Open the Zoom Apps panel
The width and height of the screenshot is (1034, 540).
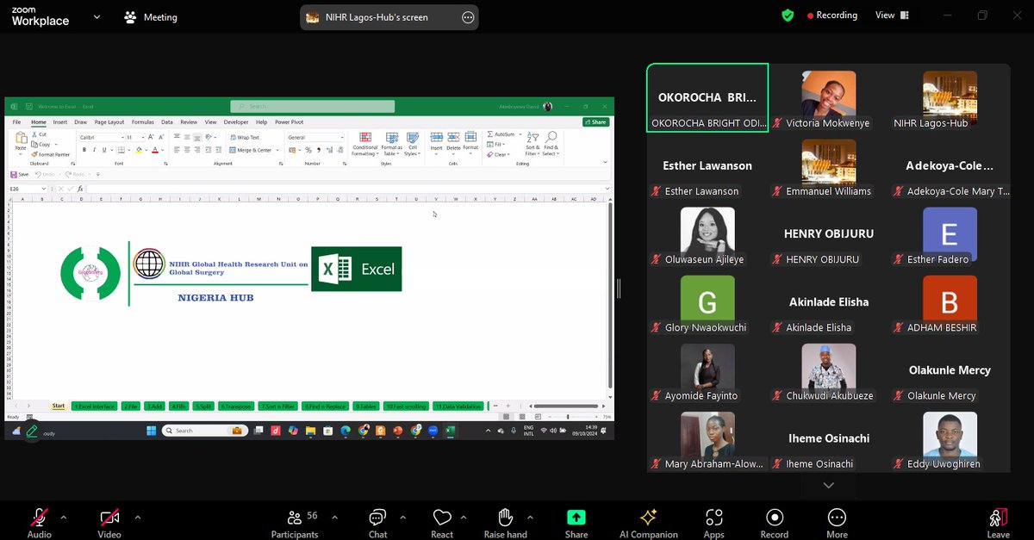[x=713, y=522]
